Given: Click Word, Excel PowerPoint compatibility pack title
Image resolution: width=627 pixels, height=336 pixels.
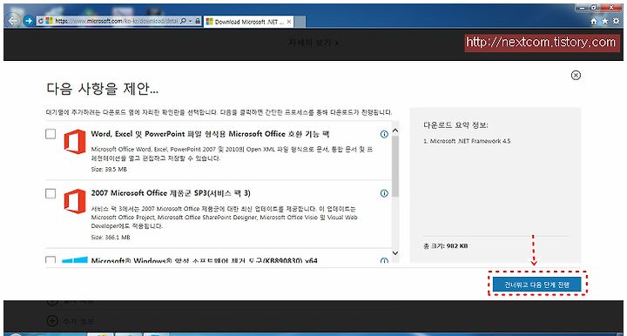Looking at the screenshot, I should tap(211, 134).
